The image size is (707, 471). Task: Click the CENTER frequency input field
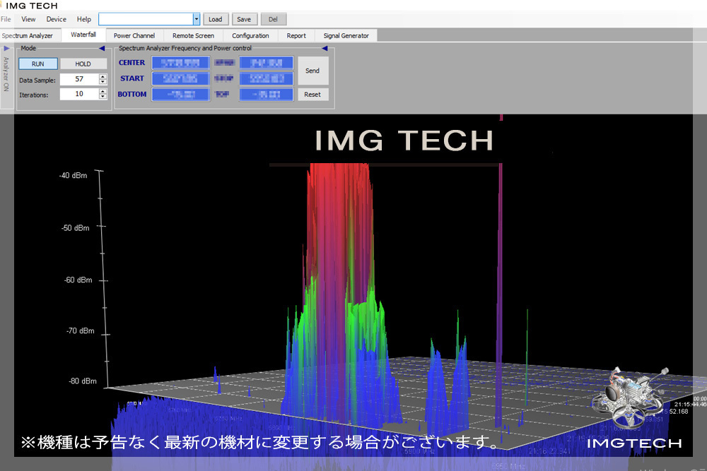(180, 63)
